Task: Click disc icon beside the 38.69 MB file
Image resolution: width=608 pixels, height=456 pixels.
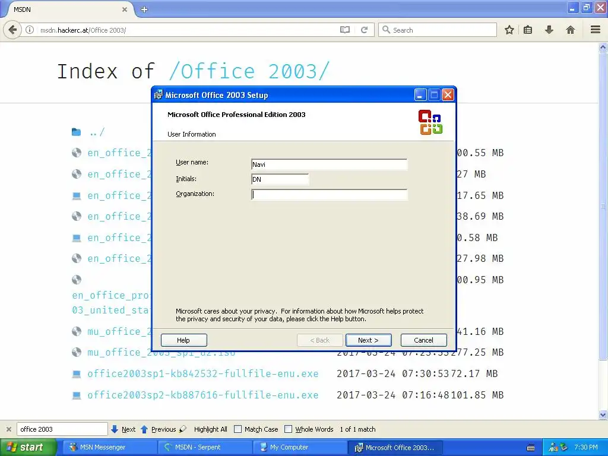Action: point(77,216)
